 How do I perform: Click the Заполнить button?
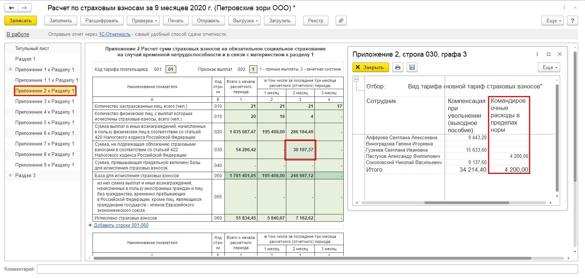click(x=61, y=21)
